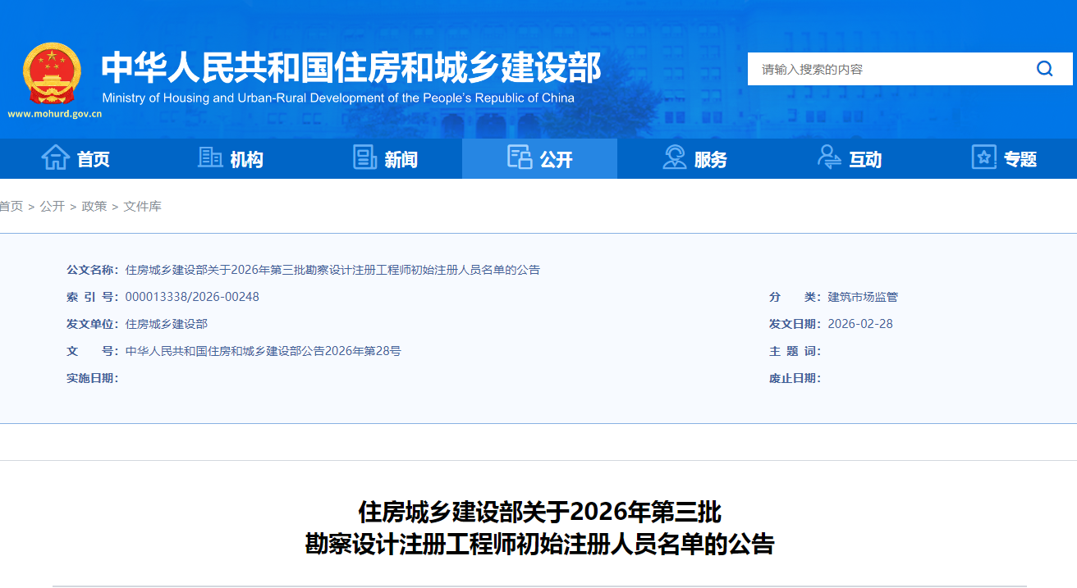Select the 服务 navigation menu item
Image resolution: width=1077 pixels, height=588 pixels.
(710, 160)
